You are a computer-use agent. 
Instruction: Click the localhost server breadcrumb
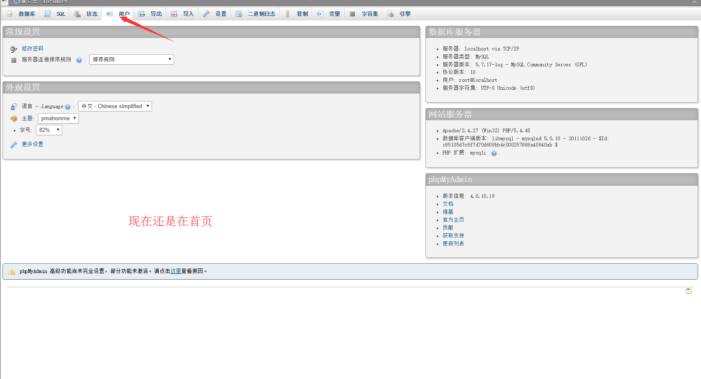point(44,2)
